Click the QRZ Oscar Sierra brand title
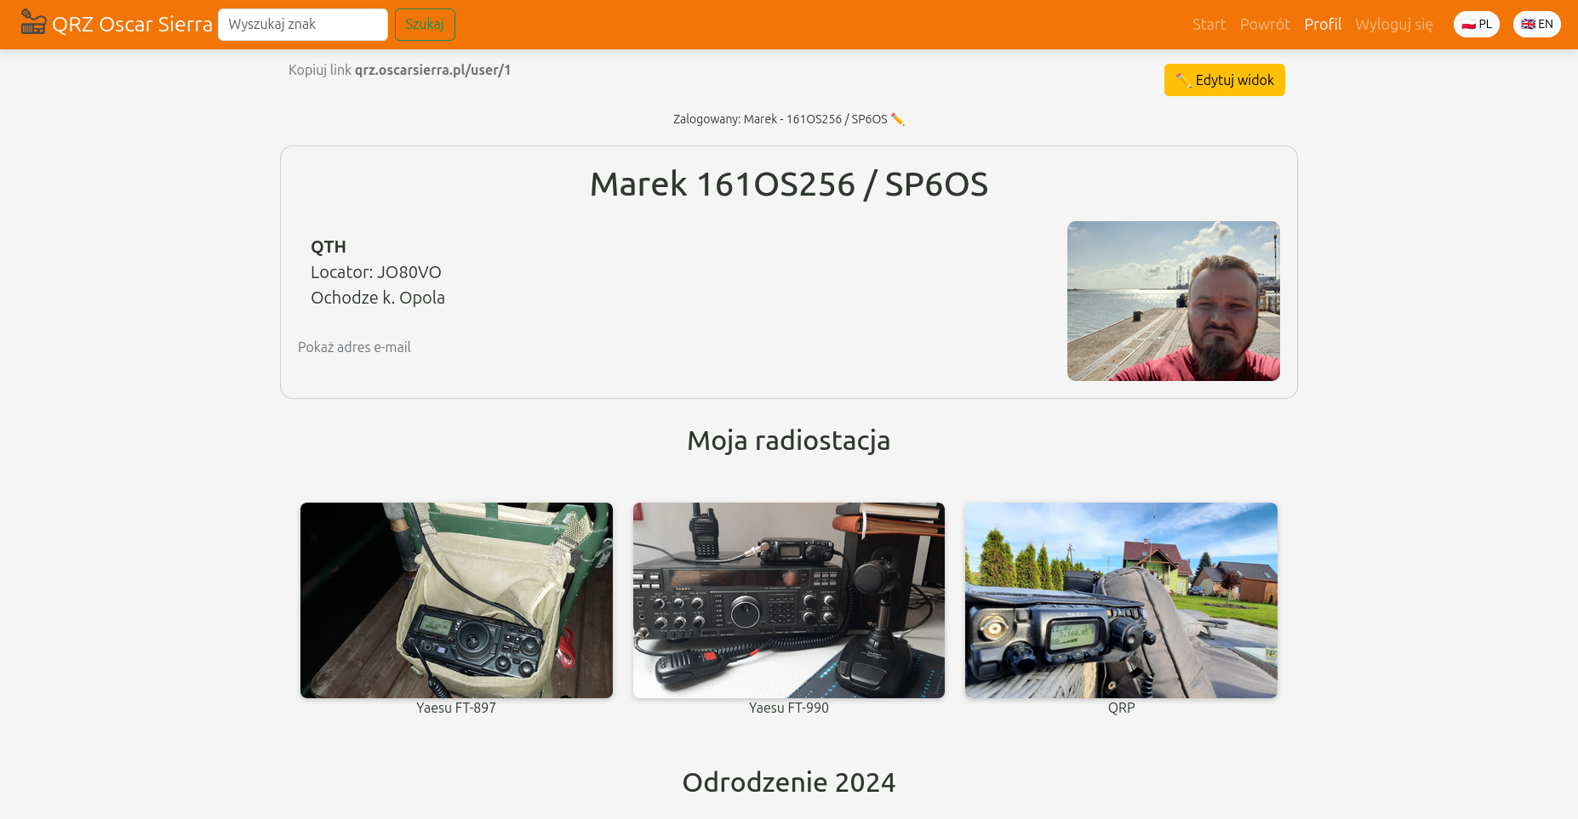Viewport: 1578px width, 819px height. click(132, 25)
